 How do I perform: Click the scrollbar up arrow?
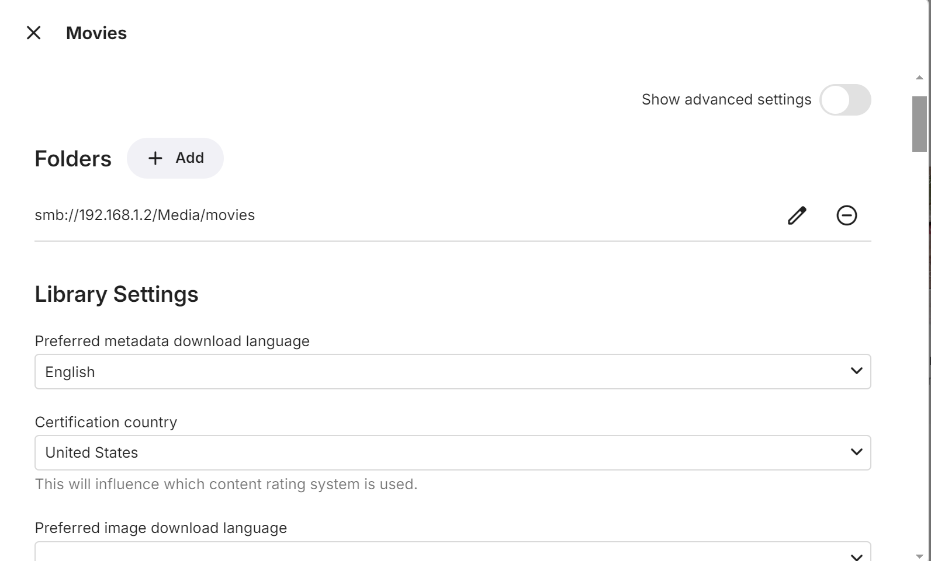coord(919,78)
